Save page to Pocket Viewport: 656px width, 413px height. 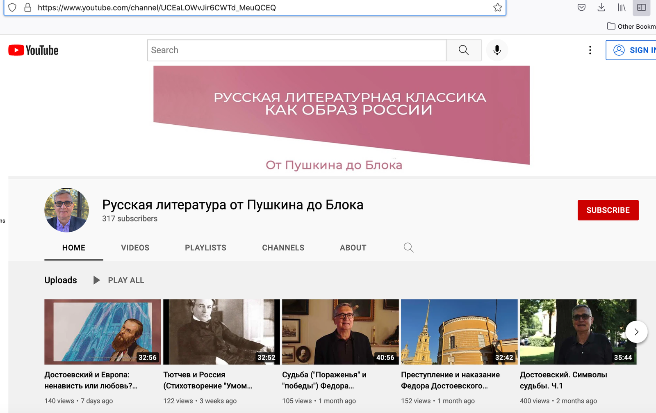click(x=581, y=7)
